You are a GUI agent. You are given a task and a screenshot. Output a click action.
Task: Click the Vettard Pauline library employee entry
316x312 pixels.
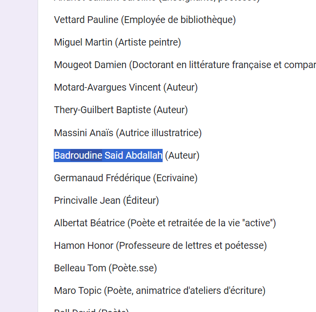pyautogui.click(x=145, y=20)
